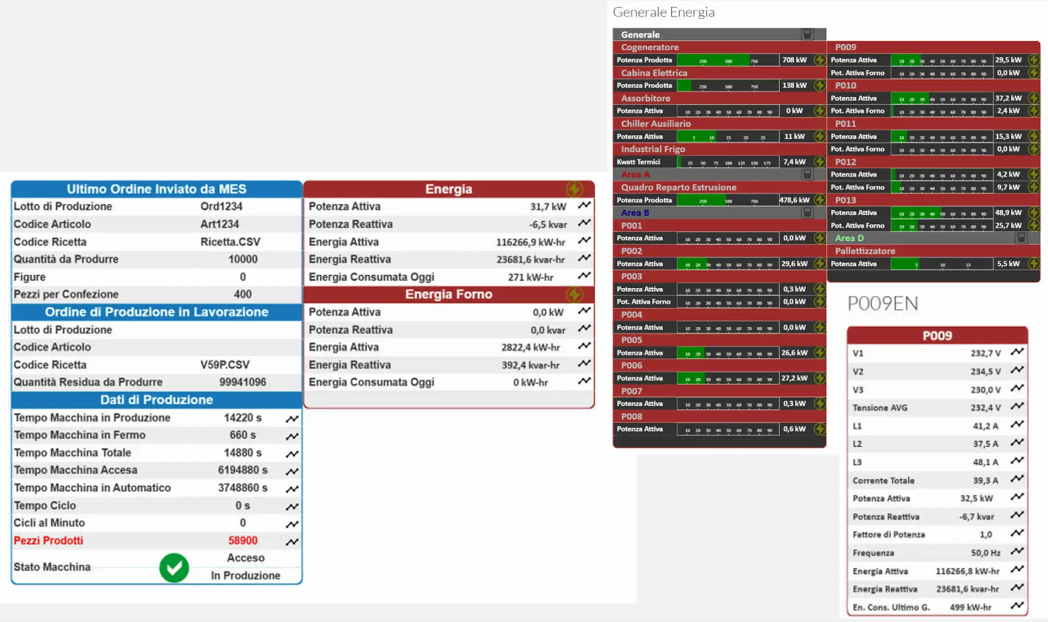Open trend for Energia Consumata Oggi 271 kW-hr
Viewport: 1048px width, 622px height.
click(585, 276)
